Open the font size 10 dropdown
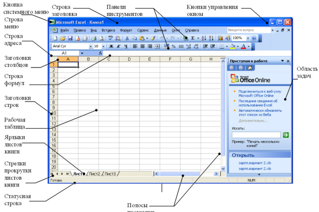Screen dimensions: 319x212 [x=103, y=46]
